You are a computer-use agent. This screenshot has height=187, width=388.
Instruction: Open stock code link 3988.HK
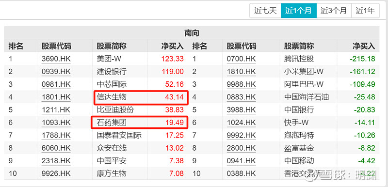pyautogui.click(x=241, y=109)
